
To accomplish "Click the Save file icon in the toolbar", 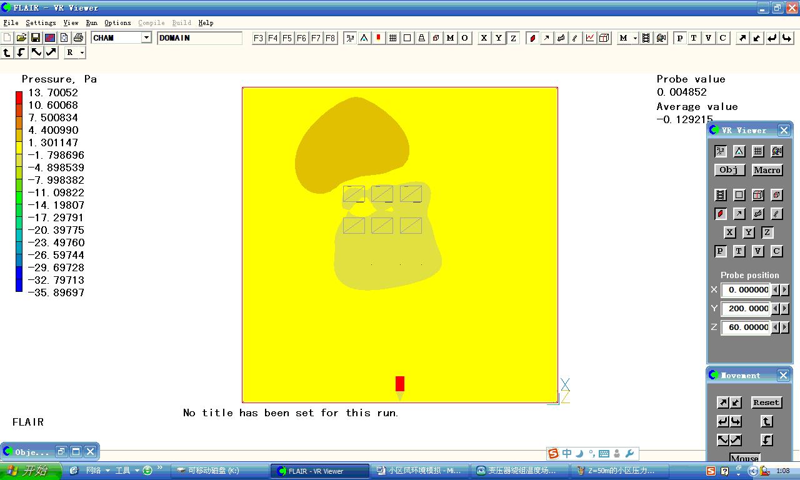I will click(x=36, y=38).
